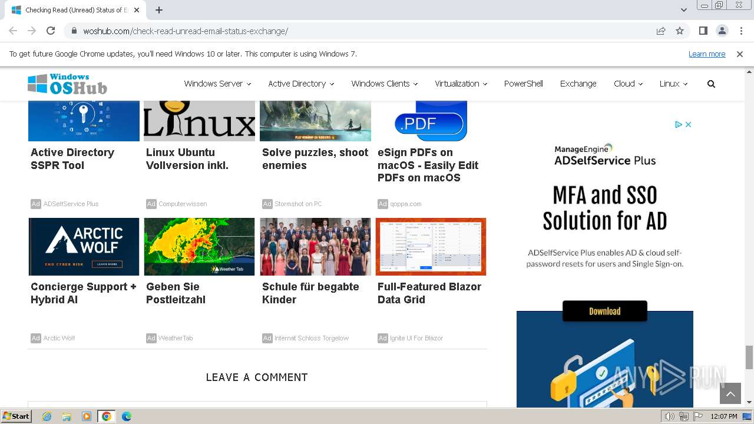
Task: Click the Download button in ad
Action: pyautogui.click(x=605, y=311)
